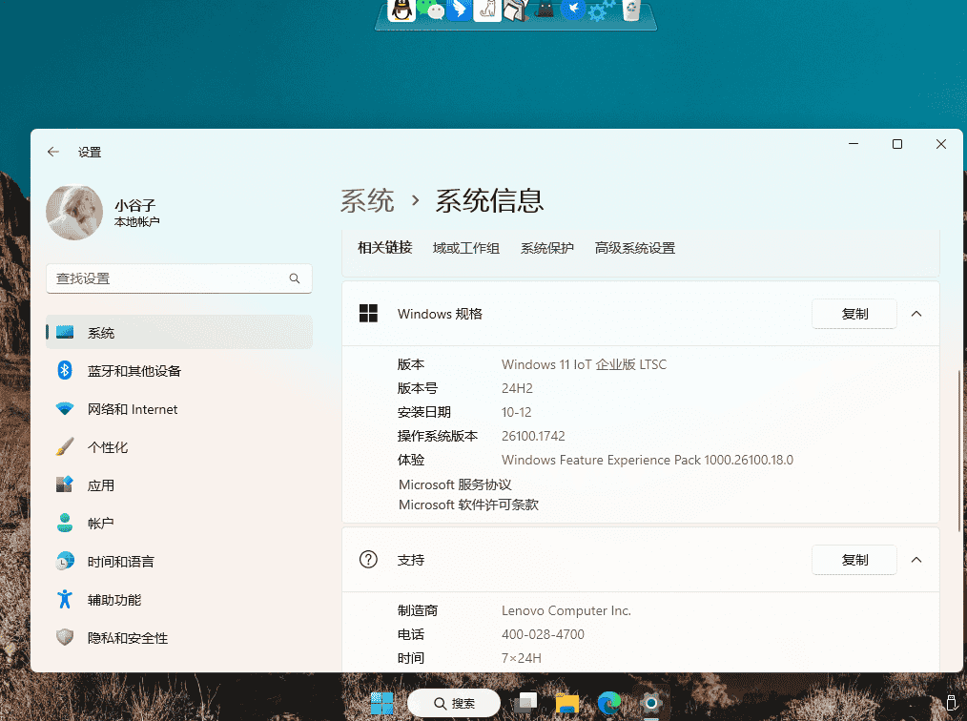Click the 小谷子 profile avatar
The width and height of the screenshot is (967, 721).
[x=74, y=213]
